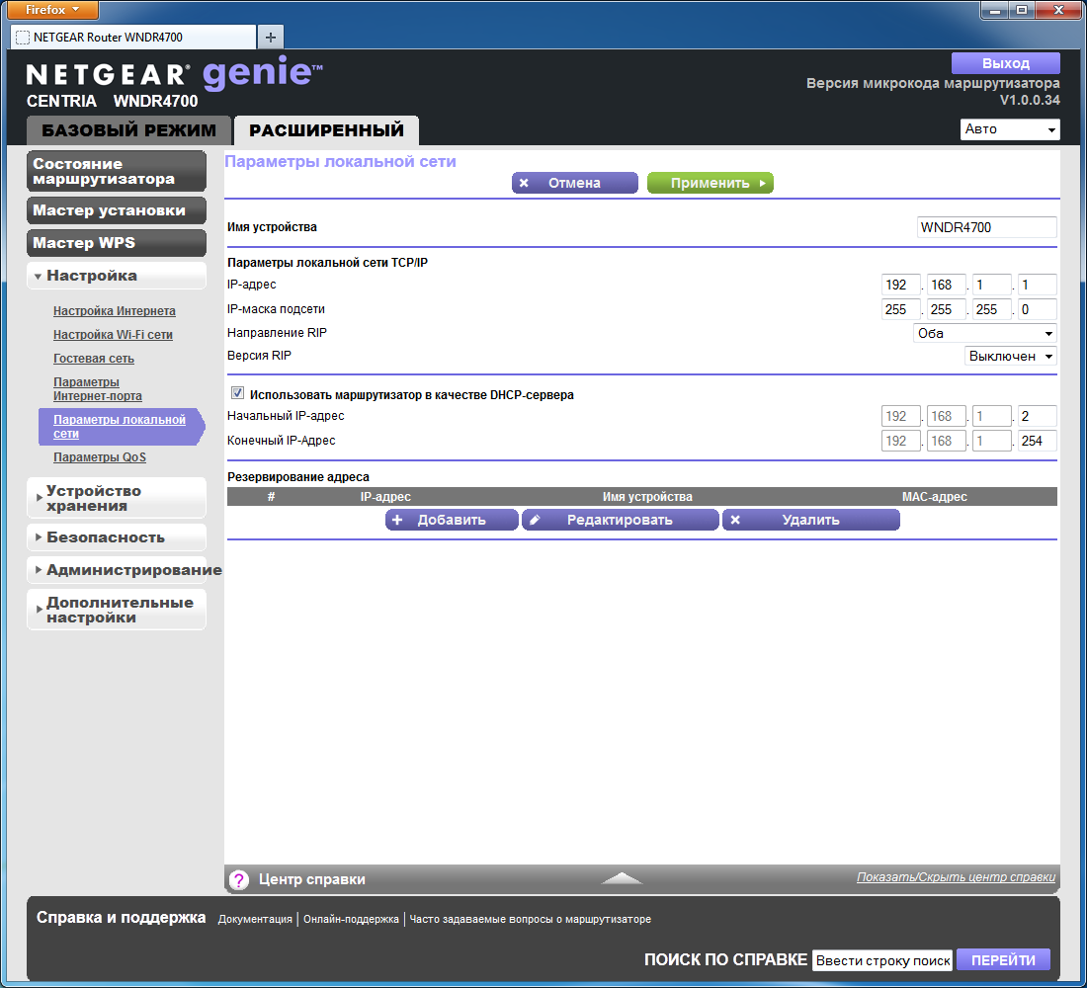Click the Центр справки bar label

312,880
